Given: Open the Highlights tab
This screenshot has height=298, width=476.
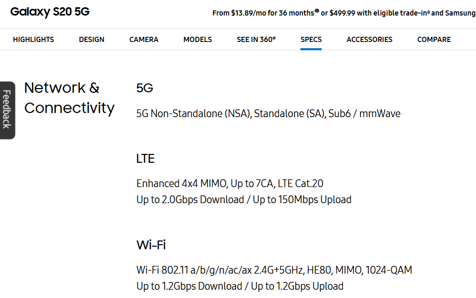Looking at the screenshot, I should [33, 39].
